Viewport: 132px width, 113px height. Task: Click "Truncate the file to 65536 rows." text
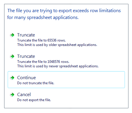click(41, 40)
